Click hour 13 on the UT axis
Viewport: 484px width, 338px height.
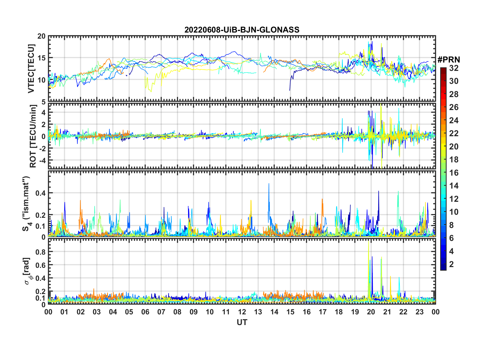258,312
